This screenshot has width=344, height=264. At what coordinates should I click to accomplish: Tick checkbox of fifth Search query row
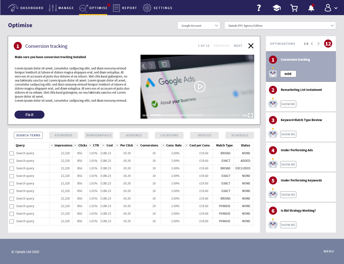pos(12,184)
